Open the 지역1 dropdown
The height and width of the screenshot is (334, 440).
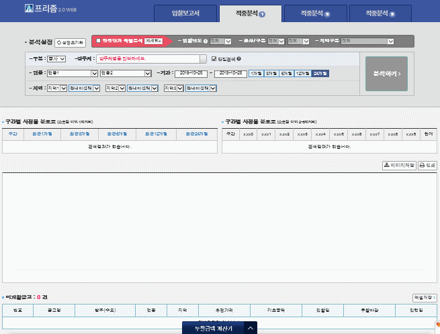click(57, 89)
